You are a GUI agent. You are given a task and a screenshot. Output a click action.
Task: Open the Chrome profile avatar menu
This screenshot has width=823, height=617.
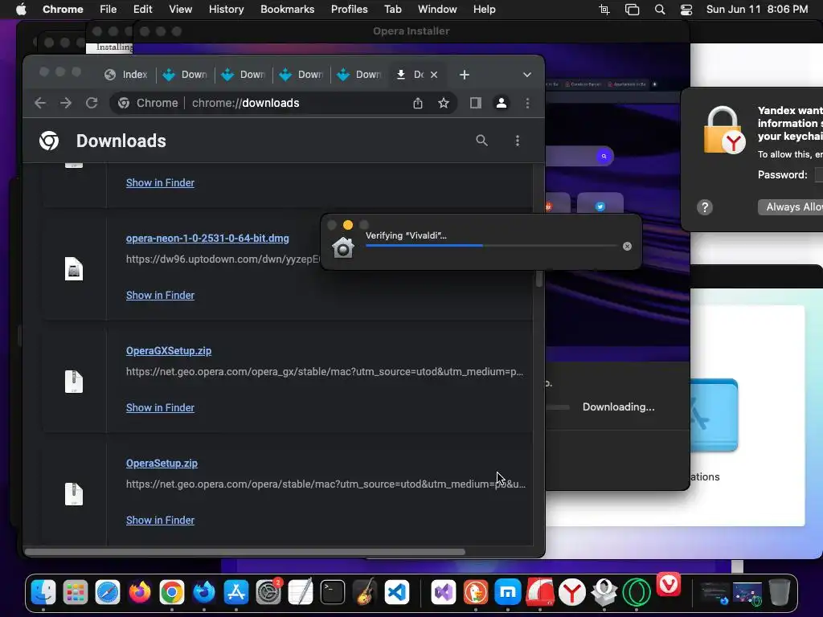click(502, 103)
